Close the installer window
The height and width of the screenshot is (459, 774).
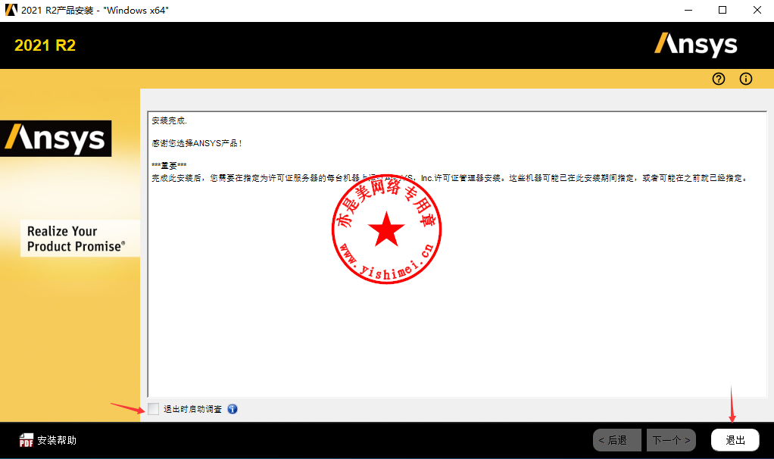(x=757, y=10)
